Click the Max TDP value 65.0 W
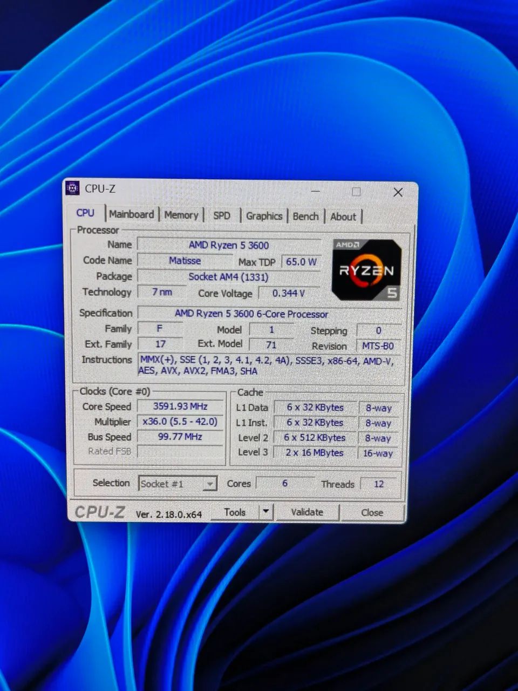518x691 pixels. click(301, 262)
